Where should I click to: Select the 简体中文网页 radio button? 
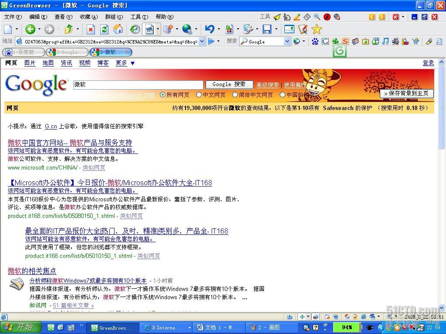(235, 95)
